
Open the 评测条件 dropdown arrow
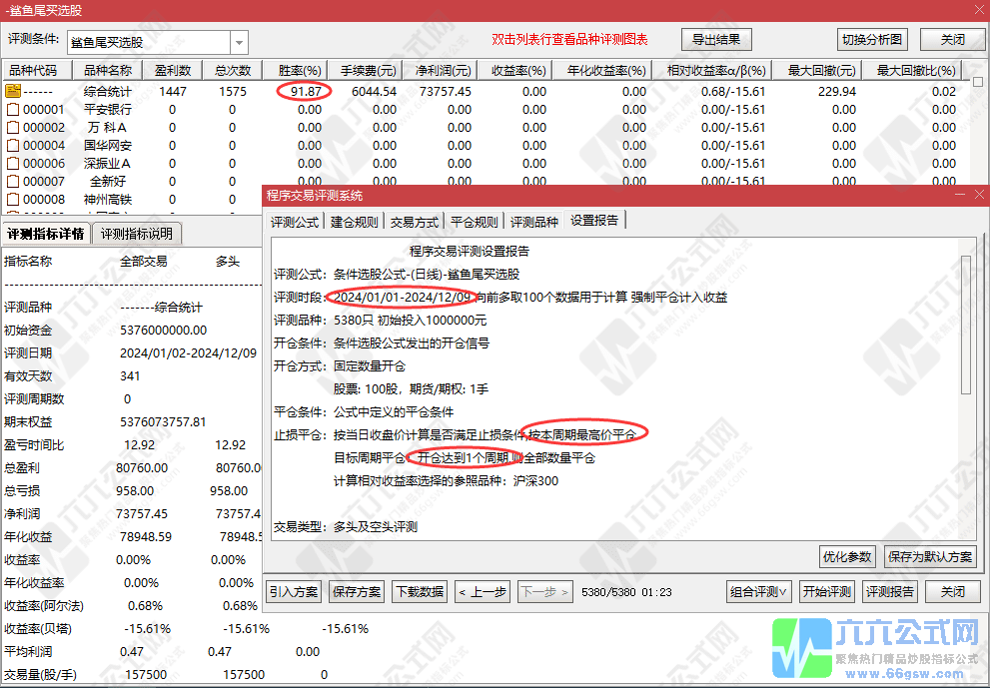click(237, 42)
